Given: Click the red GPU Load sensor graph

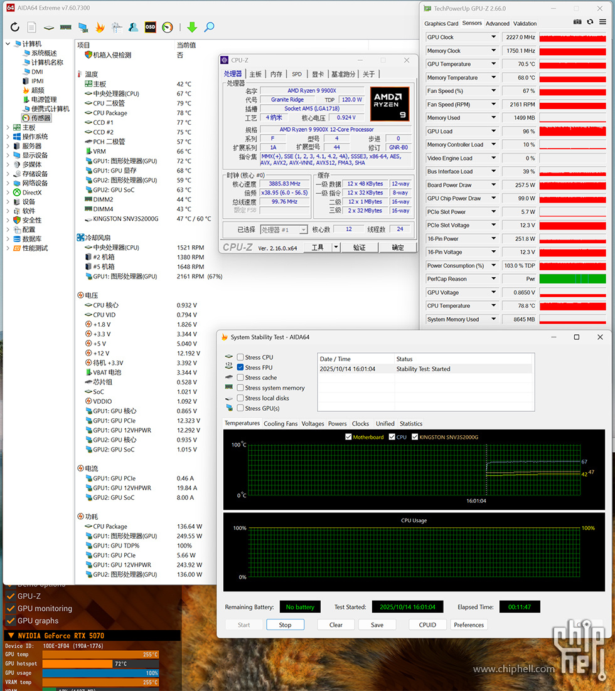Looking at the screenshot, I should click(x=572, y=132).
